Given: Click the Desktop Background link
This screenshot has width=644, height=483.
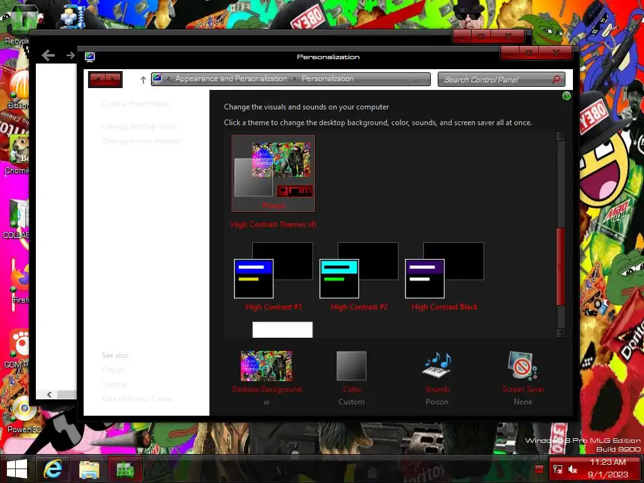Looking at the screenshot, I should coord(267,389).
